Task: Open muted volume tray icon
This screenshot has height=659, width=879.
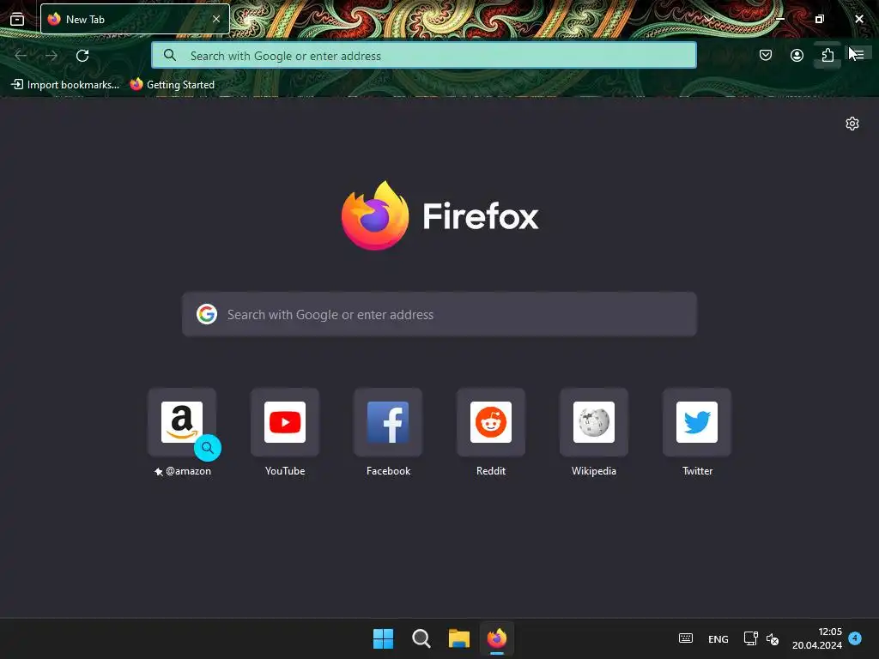Action: (x=773, y=638)
